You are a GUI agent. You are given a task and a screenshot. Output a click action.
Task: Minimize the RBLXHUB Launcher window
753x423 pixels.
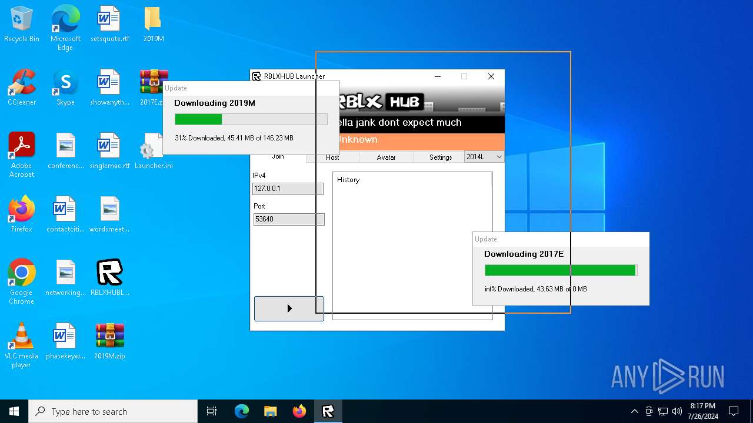pyautogui.click(x=438, y=76)
